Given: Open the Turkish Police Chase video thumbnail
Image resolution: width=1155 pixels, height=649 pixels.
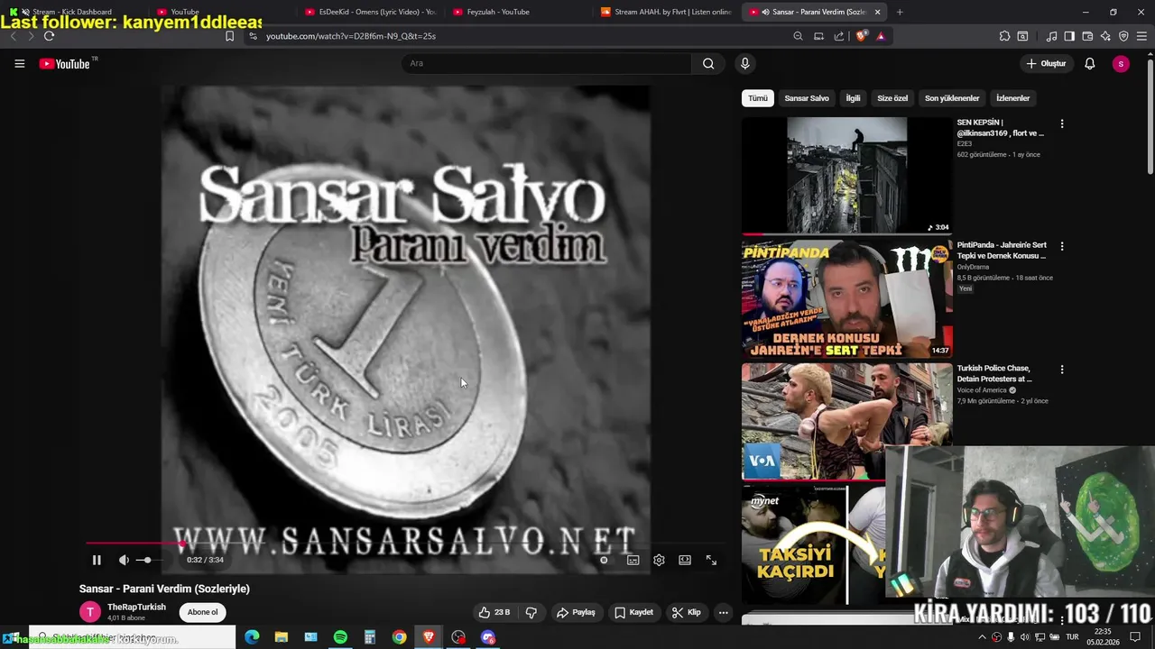Looking at the screenshot, I should coord(846,421).
